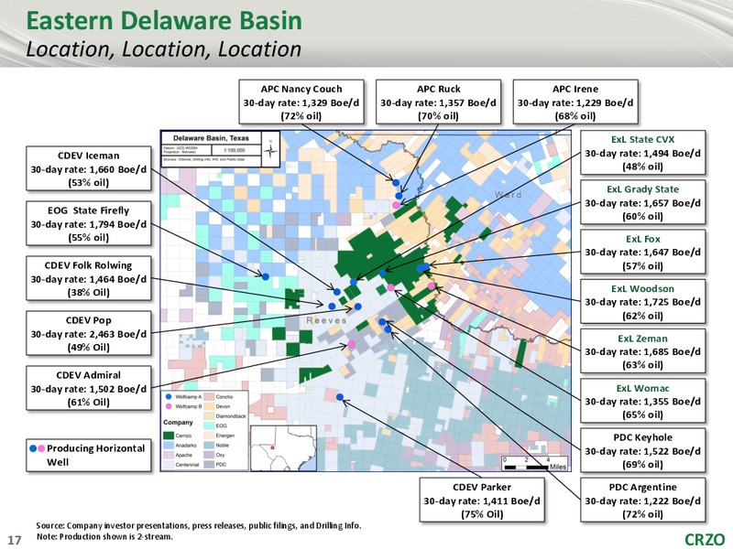Select the blue well dot at CDEV Parker arrow
This screenshot has height=549, width=733.
pyautogui.click(x=340, y=397)
